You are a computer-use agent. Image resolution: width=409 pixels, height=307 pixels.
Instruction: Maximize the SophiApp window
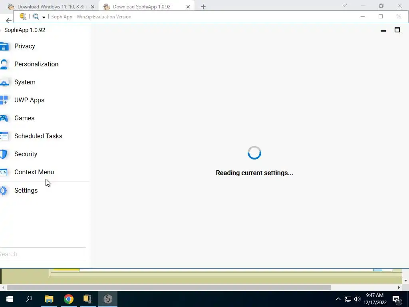397,30
